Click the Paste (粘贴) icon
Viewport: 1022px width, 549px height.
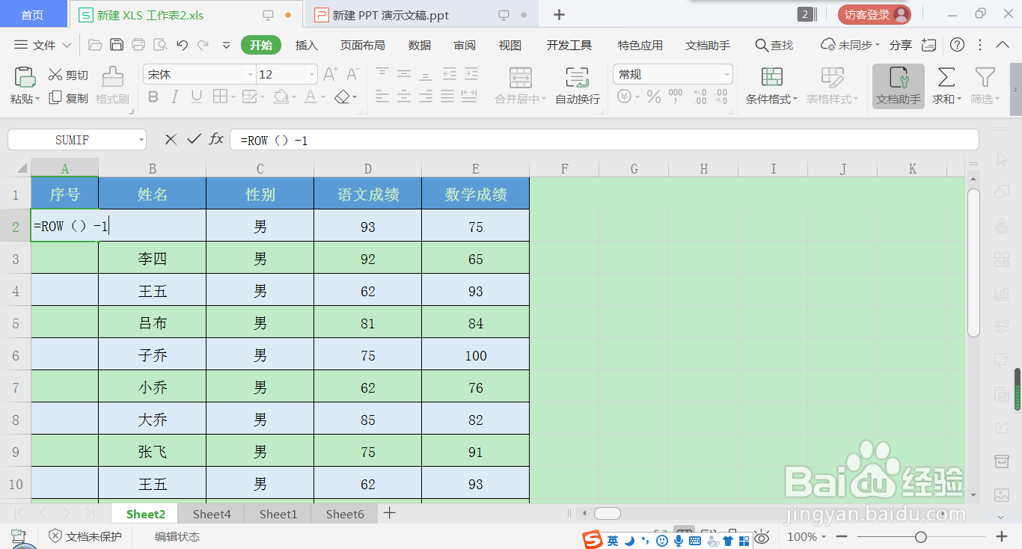coord(23,82)
